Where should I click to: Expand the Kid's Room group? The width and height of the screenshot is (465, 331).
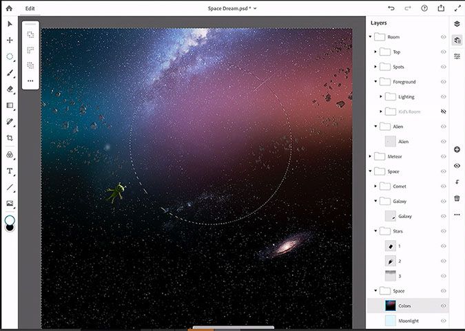click(x=381, y=111)
